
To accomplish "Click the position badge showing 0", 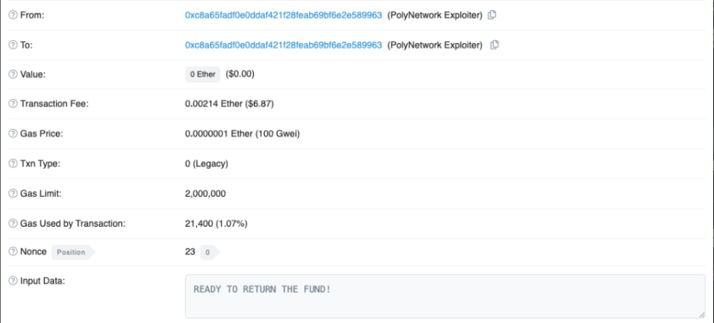I will (x=208, y=252).
